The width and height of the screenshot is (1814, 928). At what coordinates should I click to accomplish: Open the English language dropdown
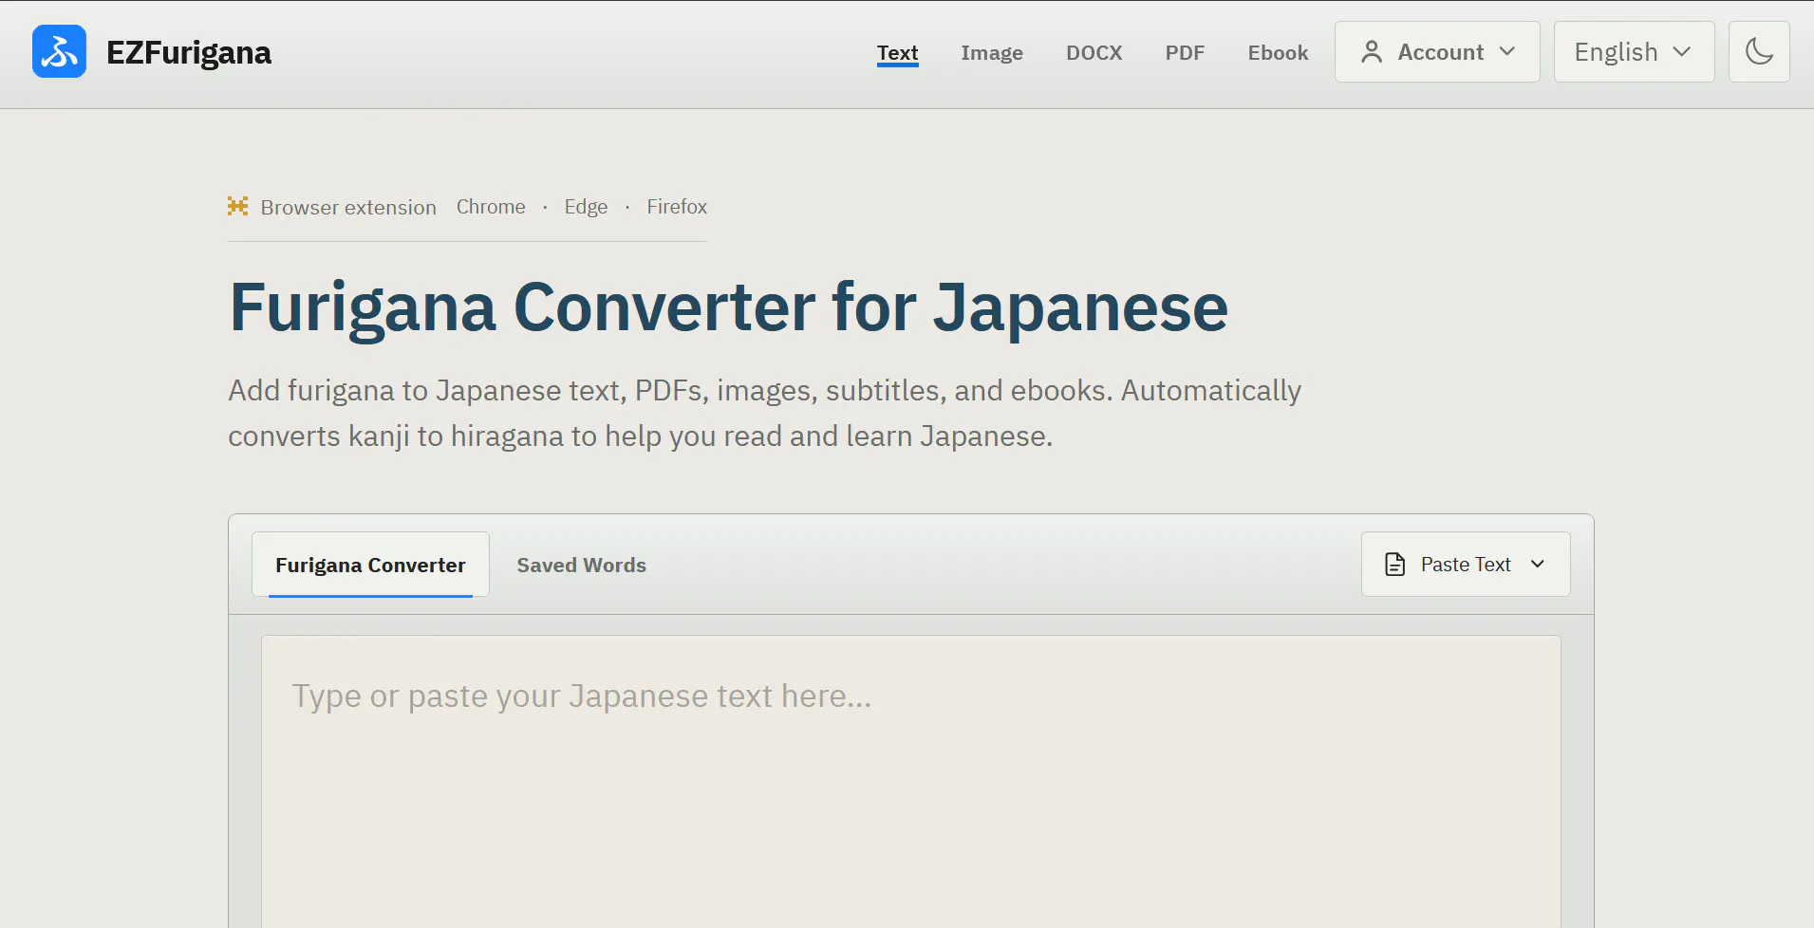1634,51
